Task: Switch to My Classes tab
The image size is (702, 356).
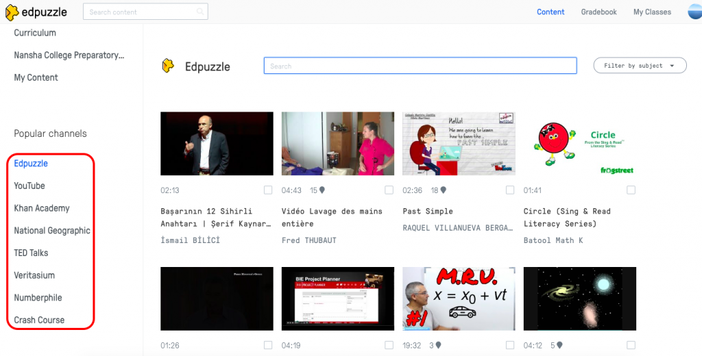Action: click(x=653, y=12)
